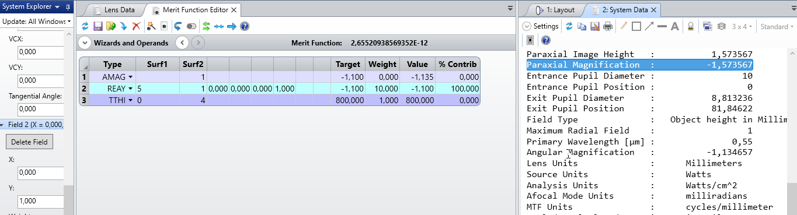Load merit function with the folder icon
Viewport: 797px width, 215px height.
click(110, 26)
